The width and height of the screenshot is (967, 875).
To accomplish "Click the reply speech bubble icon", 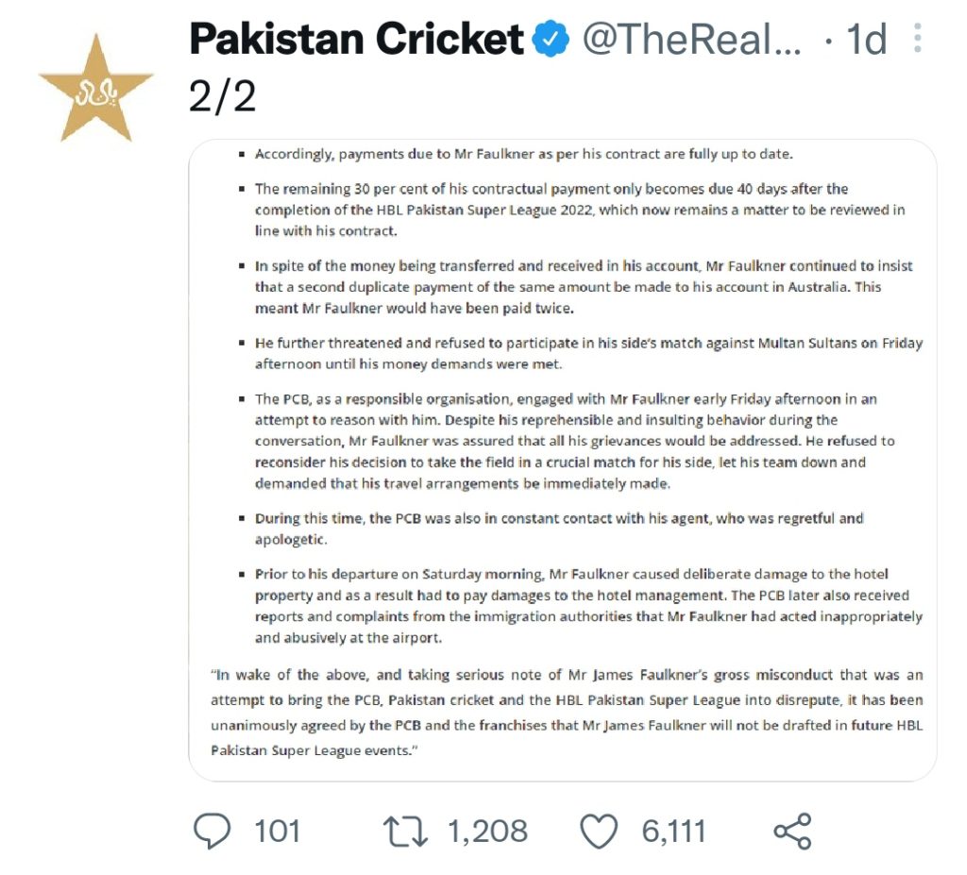I will click(212, 830).
